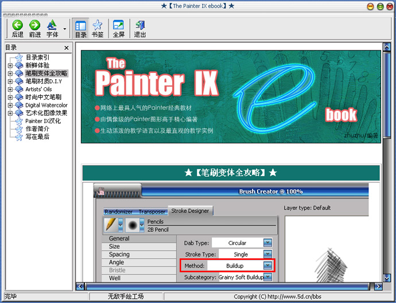The image size is (396, 303).
Task: Click the star icon beside 作者简介
Action: [x=19, y=129]
